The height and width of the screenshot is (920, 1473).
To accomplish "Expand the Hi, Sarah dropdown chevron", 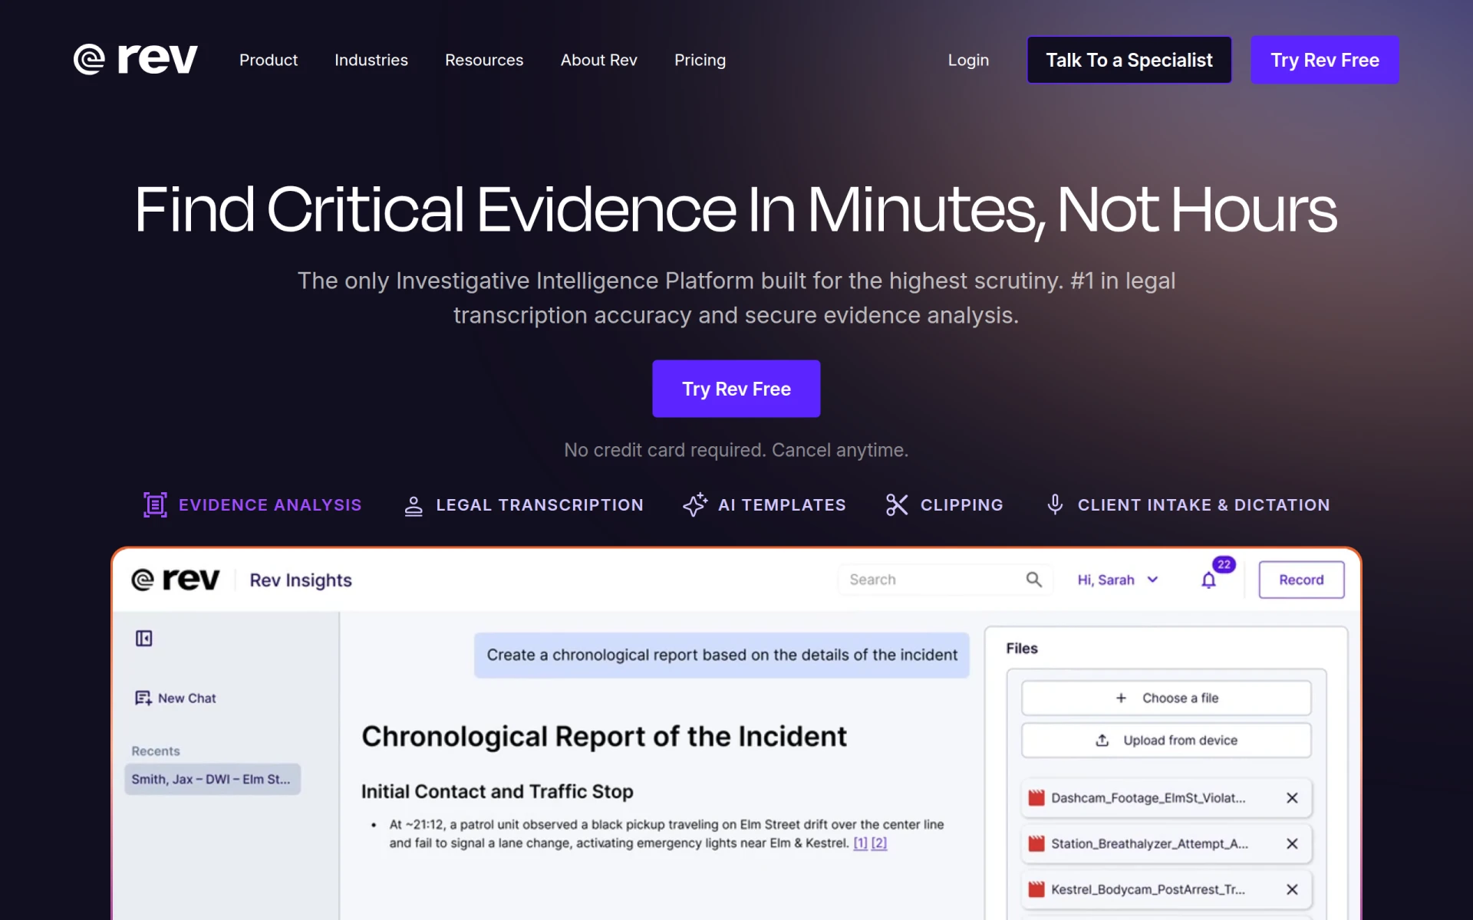I will click(1152, 580).
